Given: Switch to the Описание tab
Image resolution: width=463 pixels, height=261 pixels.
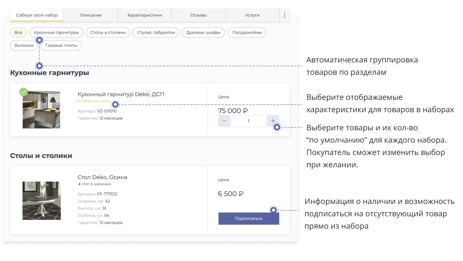Looking at the screenshot, I should tap(91, 15).
